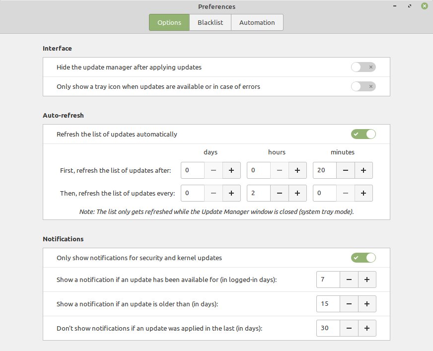The width and height of the screenshot is (433, 351).
Task: Toggle hide update manager after applying updates
Action: click(x=363, y=67)
